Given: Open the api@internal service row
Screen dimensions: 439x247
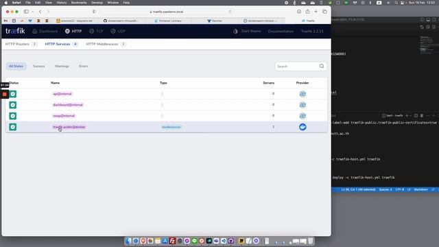Looking at the screenshot, I should (x=166, y=94).
